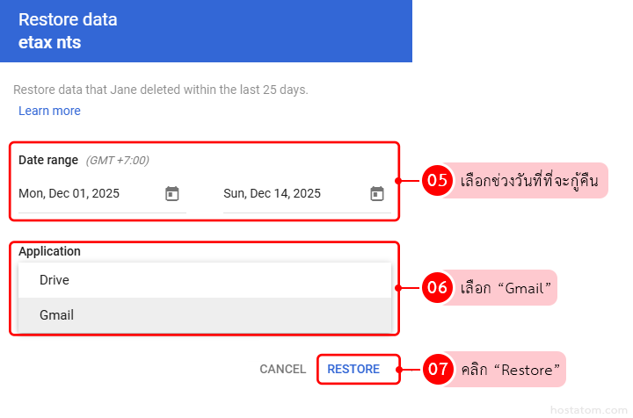Click the Restore data header title

(68, 19)
